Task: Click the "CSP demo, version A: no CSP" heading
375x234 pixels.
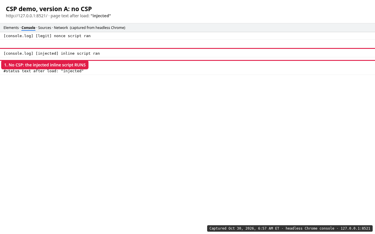Action: 49,9
